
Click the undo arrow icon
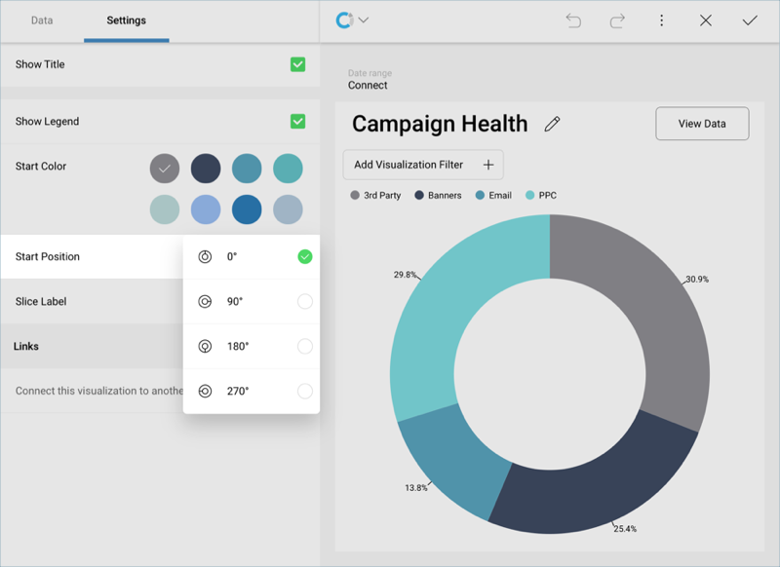[573, 20]
